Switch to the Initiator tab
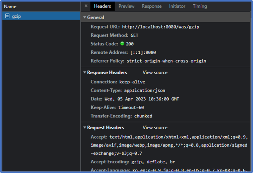The width and height of the screenshot is (253, 173). 177,6
